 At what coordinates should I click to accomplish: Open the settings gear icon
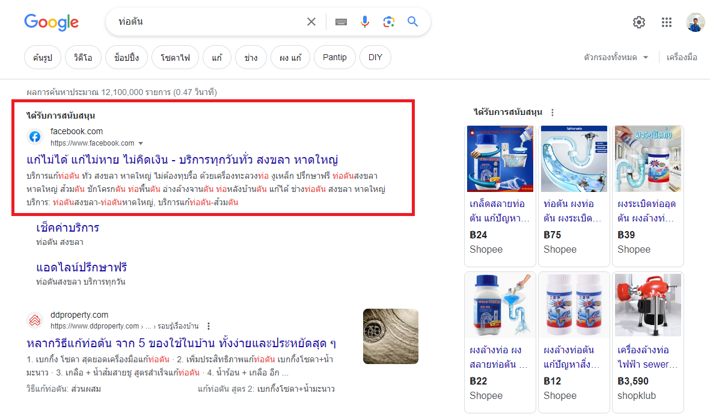(x=638, y=22)
